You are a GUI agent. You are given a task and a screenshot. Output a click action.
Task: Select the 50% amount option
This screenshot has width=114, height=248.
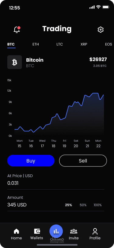point(83,205)
